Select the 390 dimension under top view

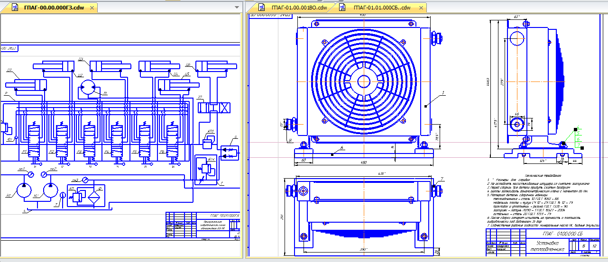click(364, 249)
